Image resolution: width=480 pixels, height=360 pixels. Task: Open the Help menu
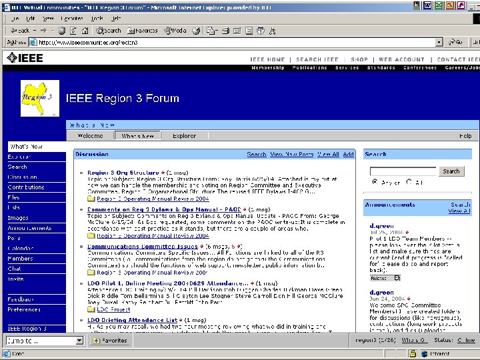pyautogui.click(x=116, y=19)
